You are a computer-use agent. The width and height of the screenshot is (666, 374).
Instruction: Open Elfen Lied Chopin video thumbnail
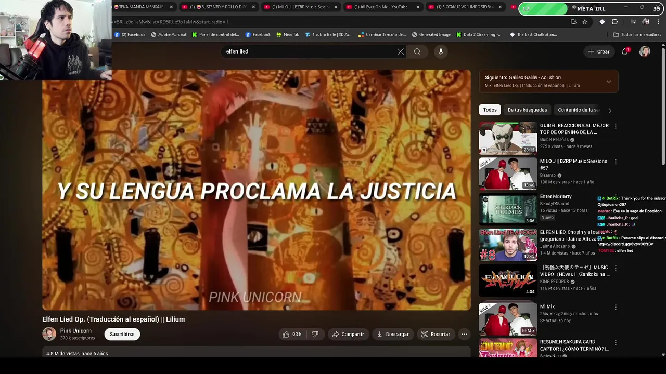(x=508, y=245)
